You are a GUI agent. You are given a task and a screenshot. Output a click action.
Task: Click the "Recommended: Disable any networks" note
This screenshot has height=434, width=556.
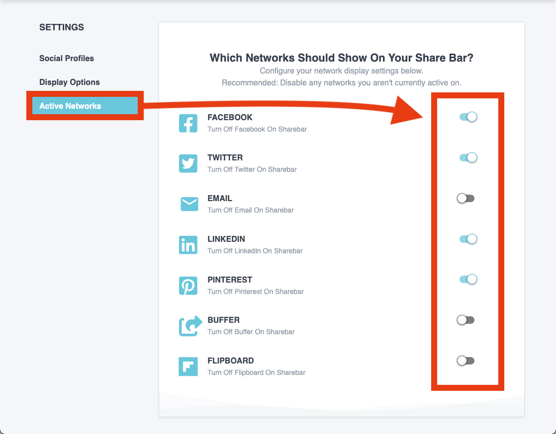point(342,83)
